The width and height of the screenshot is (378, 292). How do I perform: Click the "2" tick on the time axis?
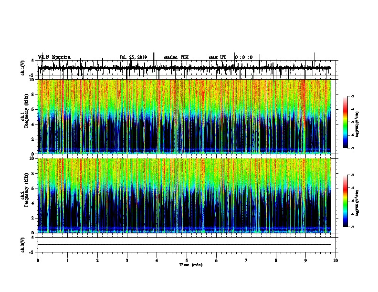pos(97,261)
